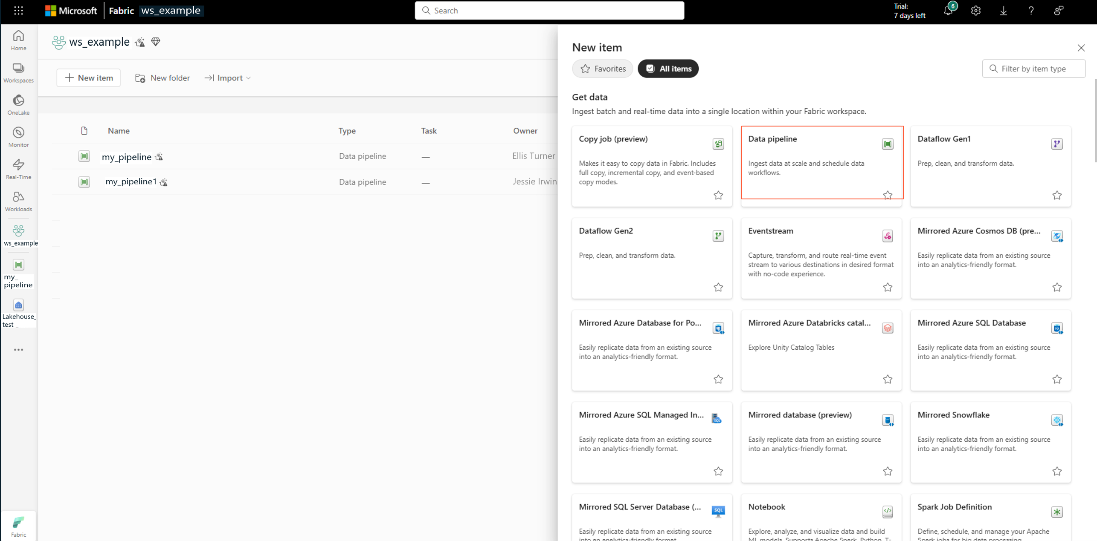Select the All items tab
Viewport: 1097px width, 541px height.
click(668, 69)
